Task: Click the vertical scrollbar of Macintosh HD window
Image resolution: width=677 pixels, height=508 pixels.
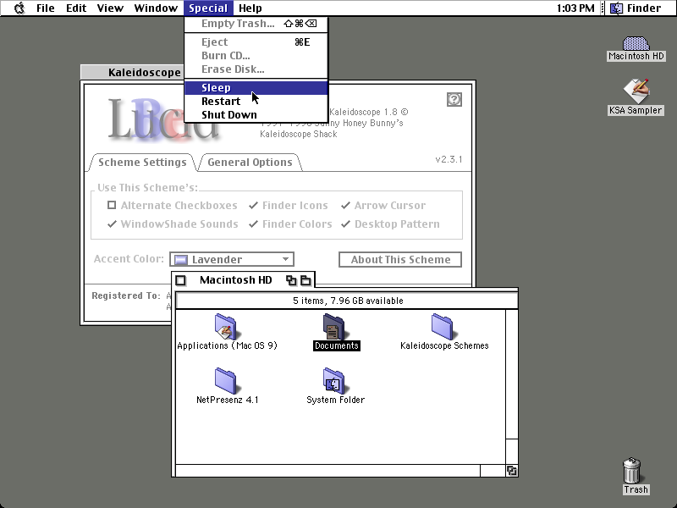Action: click(x=512, y=387)
